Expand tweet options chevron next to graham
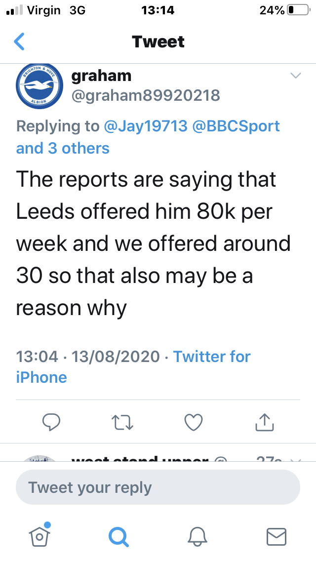The image size is (316, 561). 296,76
